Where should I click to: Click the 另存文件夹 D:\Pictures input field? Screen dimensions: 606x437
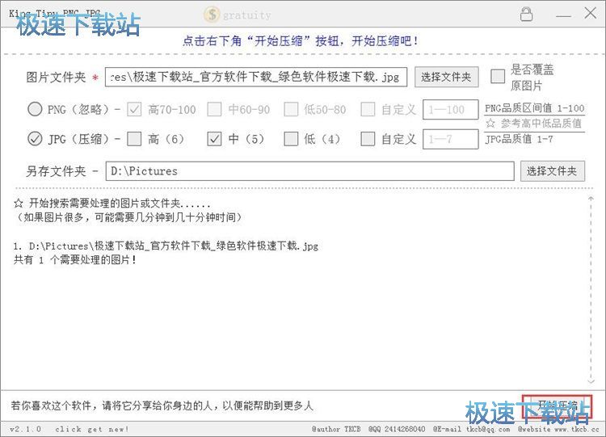pos(310,171)
